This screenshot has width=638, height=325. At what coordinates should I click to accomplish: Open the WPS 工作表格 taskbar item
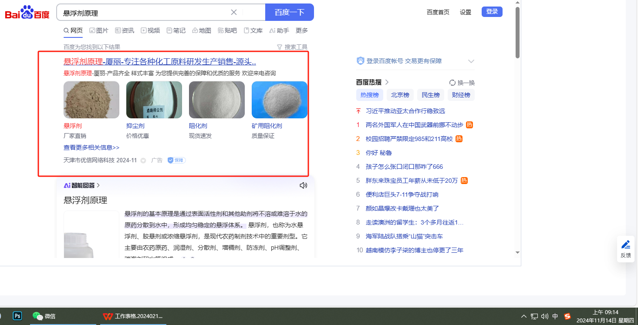132,316
